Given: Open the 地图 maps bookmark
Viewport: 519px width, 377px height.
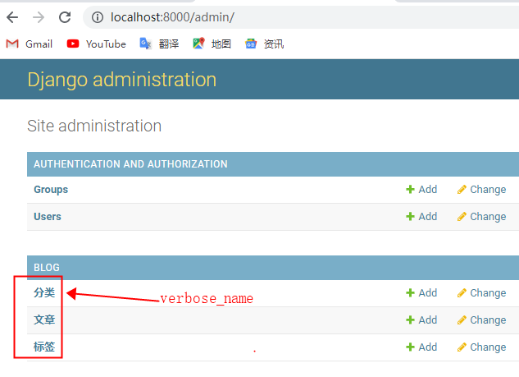Looking at the screenshot, I should [212, 44].
